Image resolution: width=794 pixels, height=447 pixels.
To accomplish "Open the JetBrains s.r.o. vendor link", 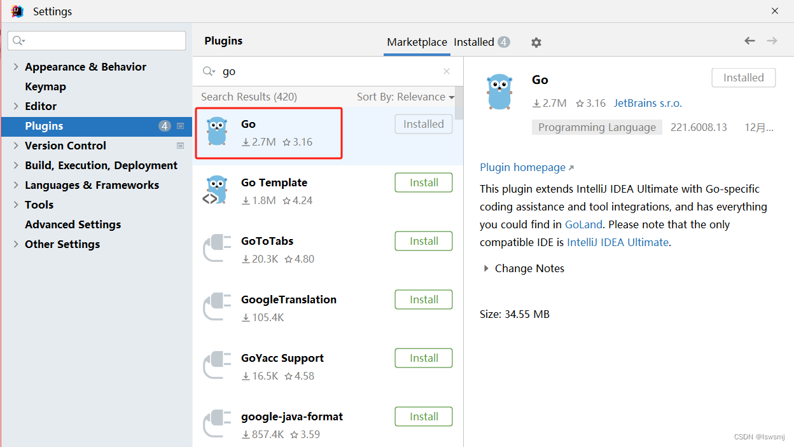I will click(x=648, y=103).
